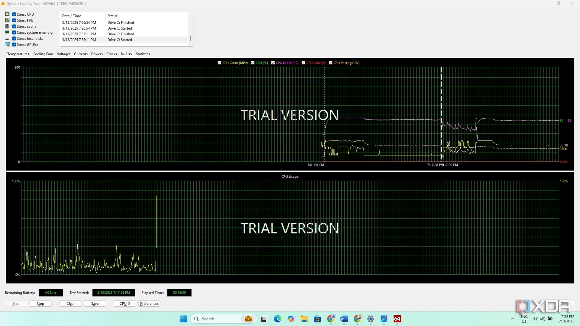Open the Copilot taskbar icon

coord(291,319)
